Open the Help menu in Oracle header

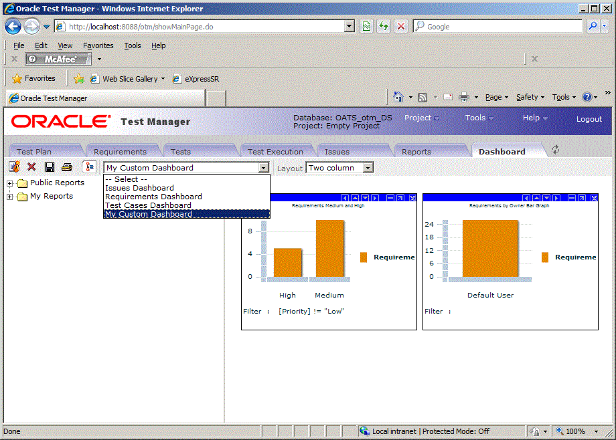[x=535, y=118]
